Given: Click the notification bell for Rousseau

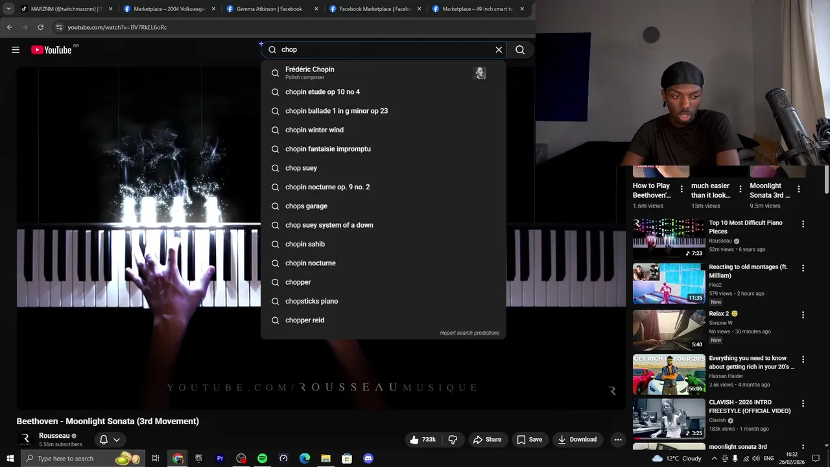Looking at the screenshot, I should click(103, 440).
